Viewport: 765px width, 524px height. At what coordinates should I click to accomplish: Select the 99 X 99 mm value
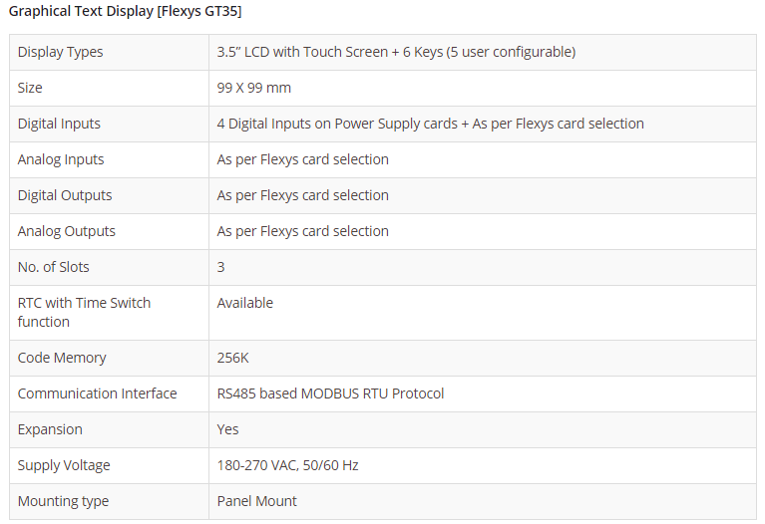click(254, 88)
